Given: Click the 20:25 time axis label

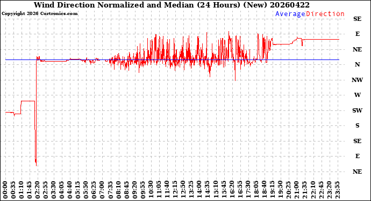Looking at the screenshot, I should pos(289,190).
